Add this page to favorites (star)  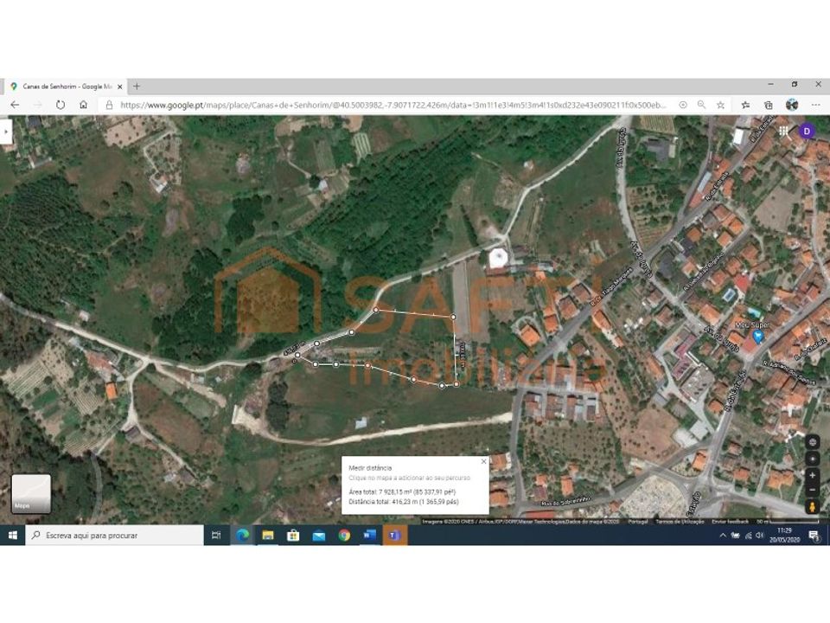click(x=720, y=105)
